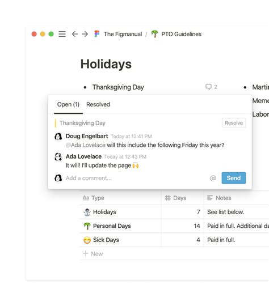Select the Days cell showing 14
The image size is (269, 306).
point(182,226)
